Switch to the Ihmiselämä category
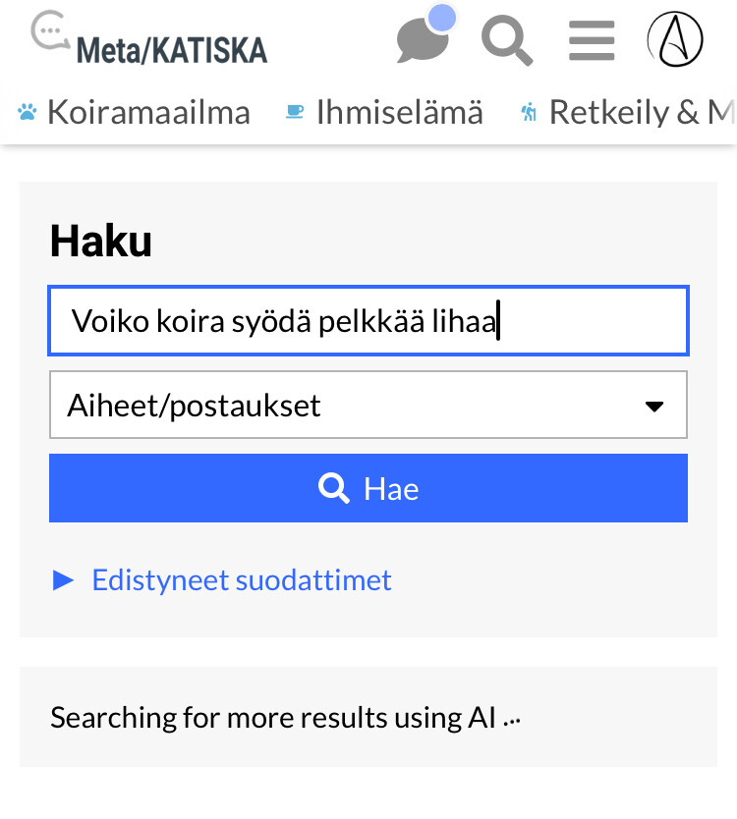This screenshot has width=737, height=819. (399, 113)
